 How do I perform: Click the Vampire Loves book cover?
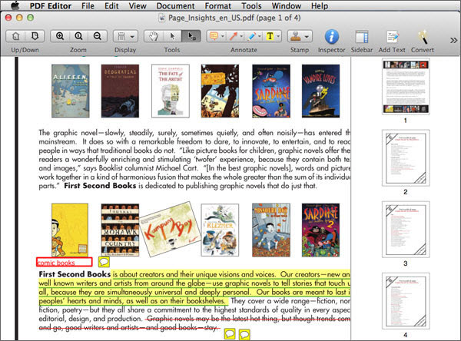(x=320, y=91)
